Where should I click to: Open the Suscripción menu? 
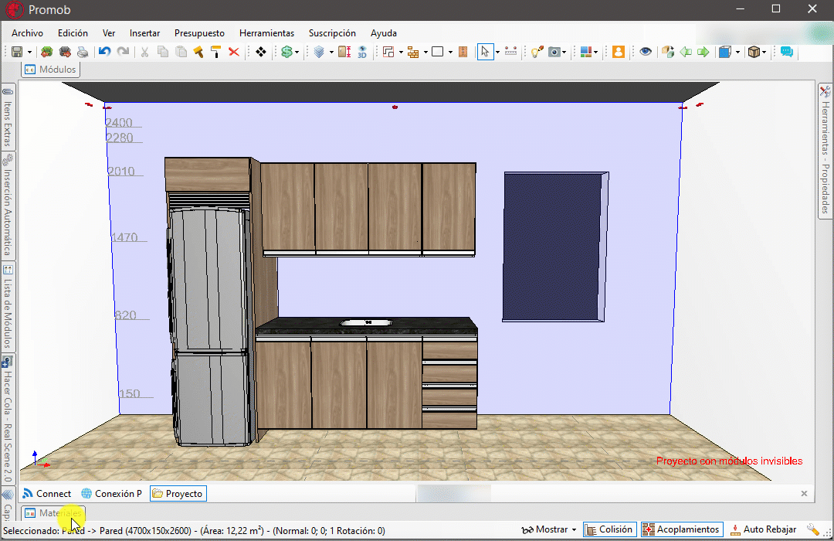[332, 33]
